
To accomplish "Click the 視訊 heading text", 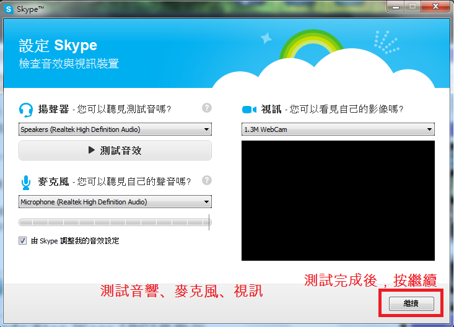I will point(271,109).
